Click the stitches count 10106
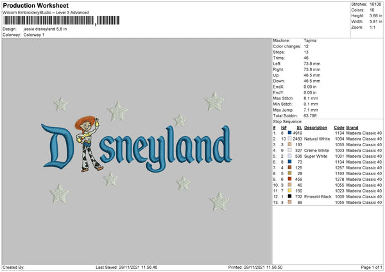 point(375,4)
